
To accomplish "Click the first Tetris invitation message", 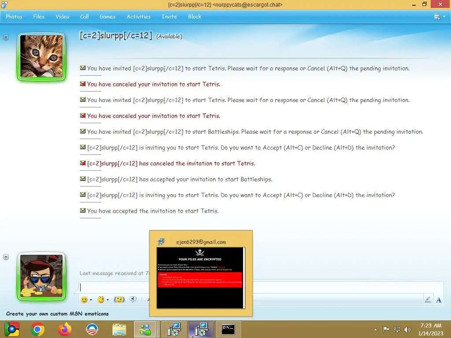I will (x=248, y=68).
